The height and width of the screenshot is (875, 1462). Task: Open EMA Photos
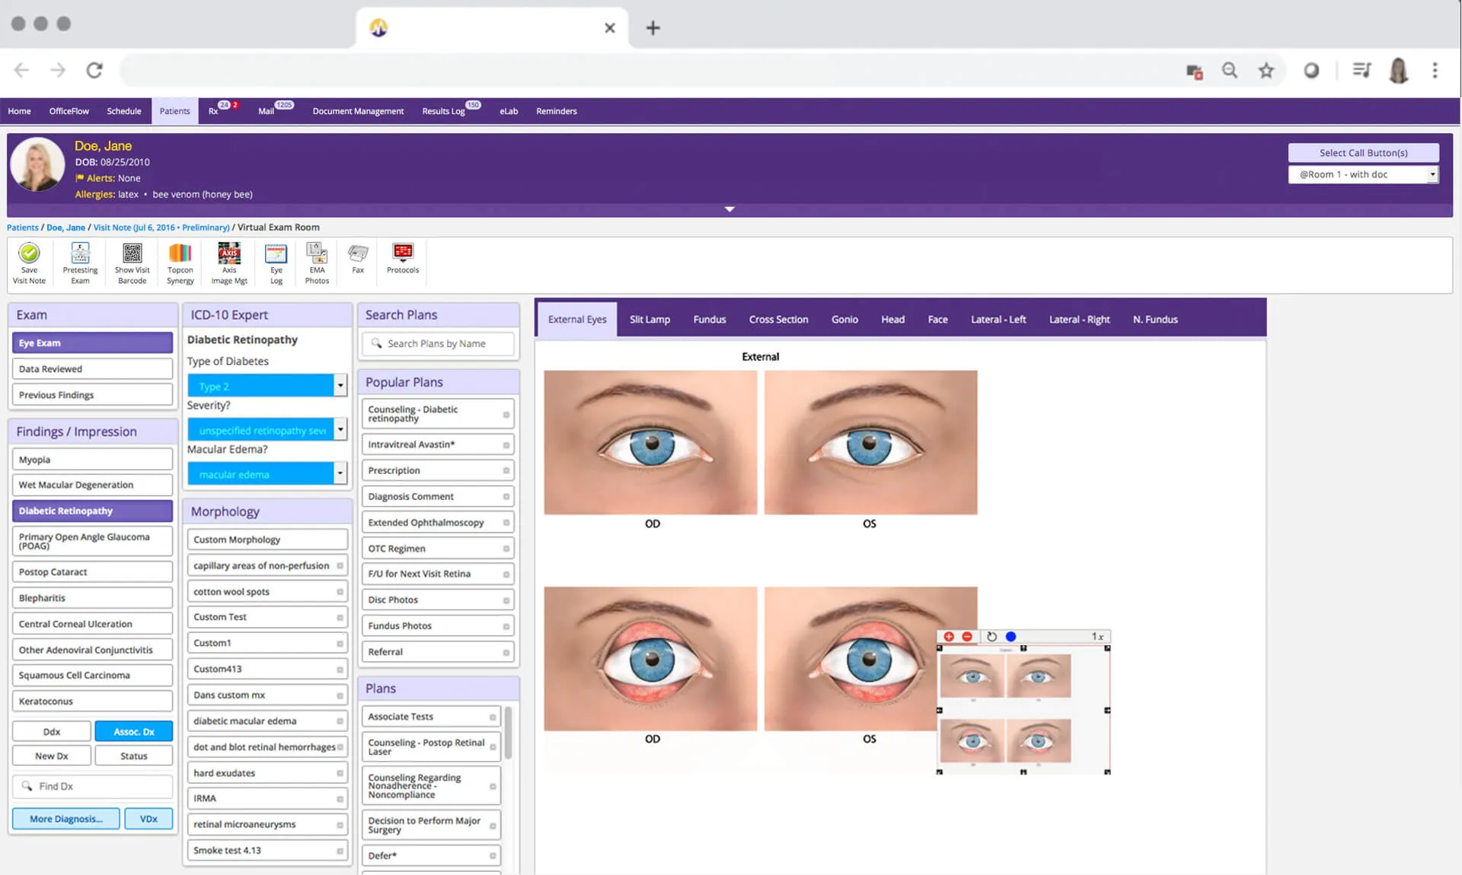[x=316, y=262]
